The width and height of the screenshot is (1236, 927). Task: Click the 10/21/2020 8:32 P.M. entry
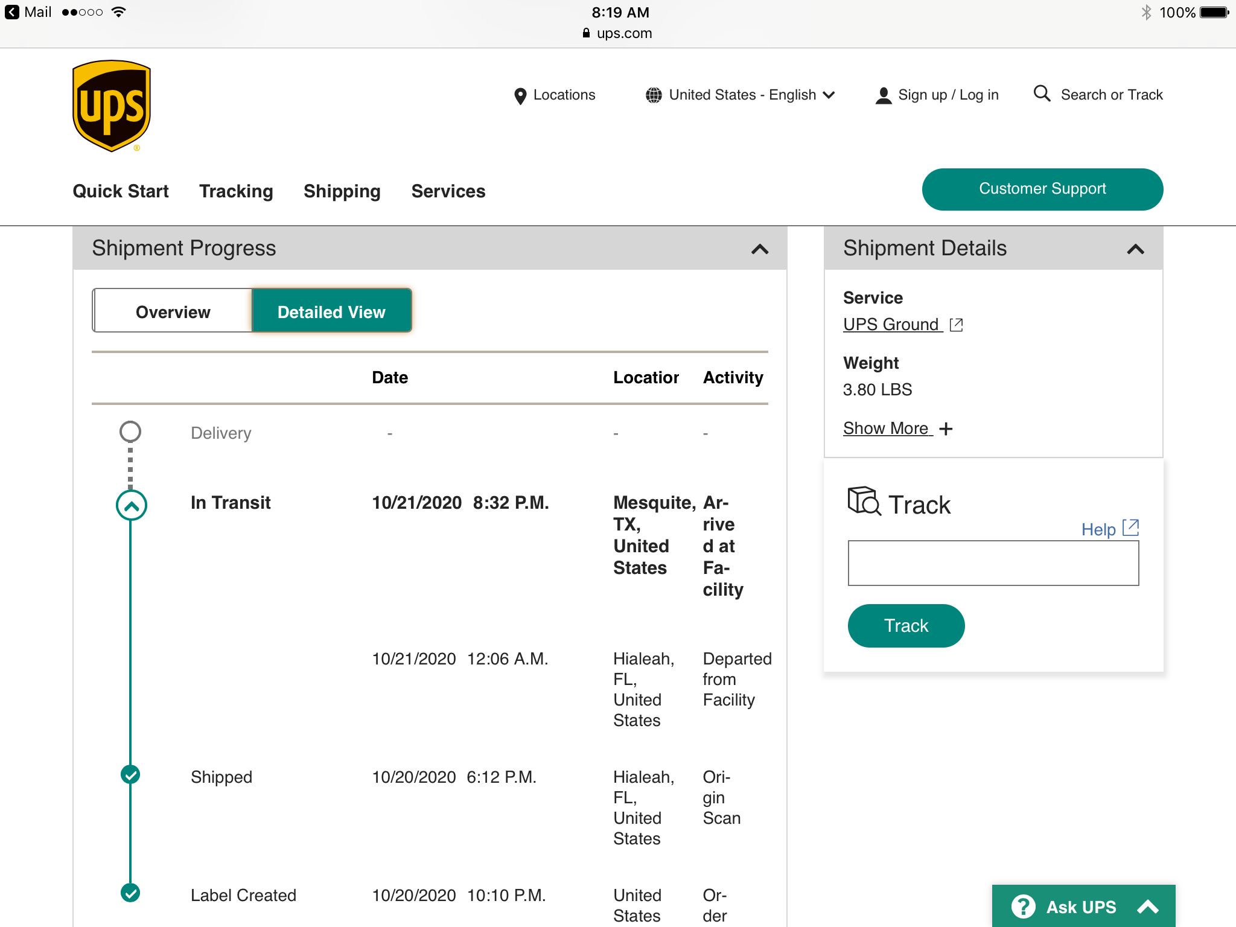point(460,503)
